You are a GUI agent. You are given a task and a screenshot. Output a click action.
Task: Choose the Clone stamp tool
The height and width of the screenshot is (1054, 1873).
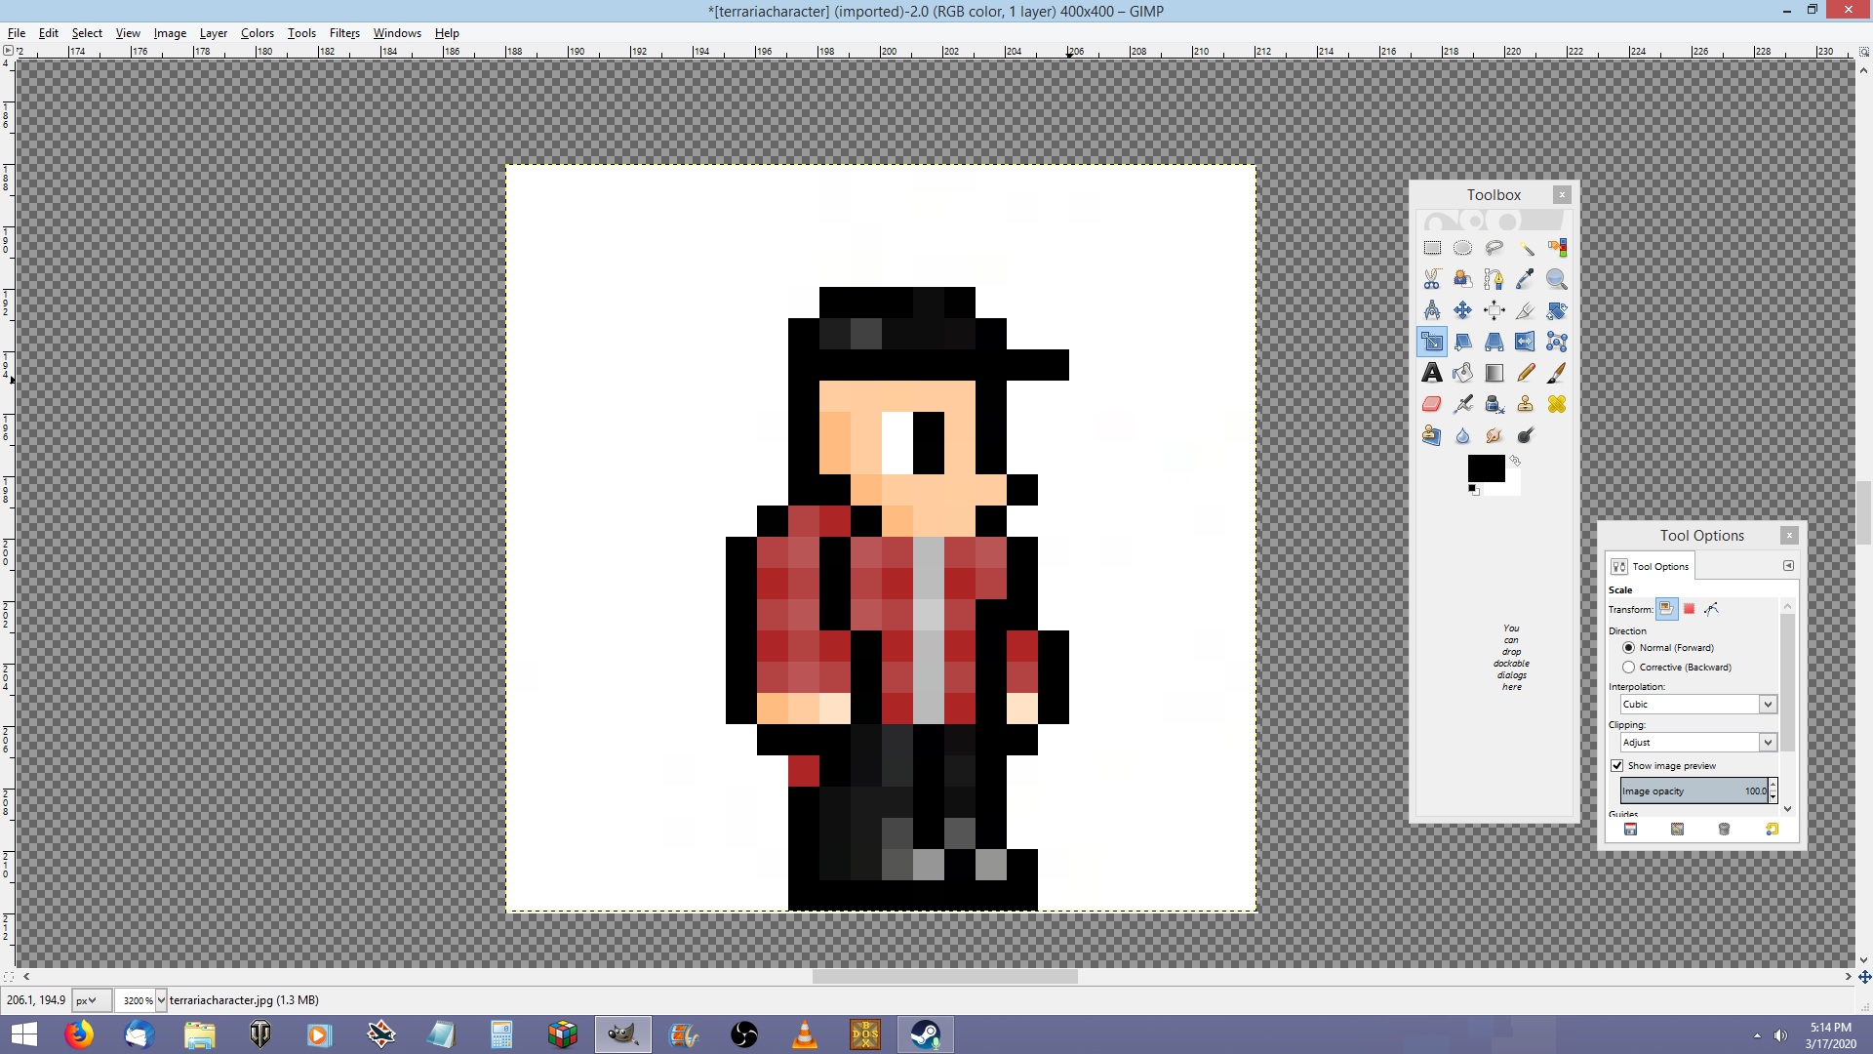1525,404
